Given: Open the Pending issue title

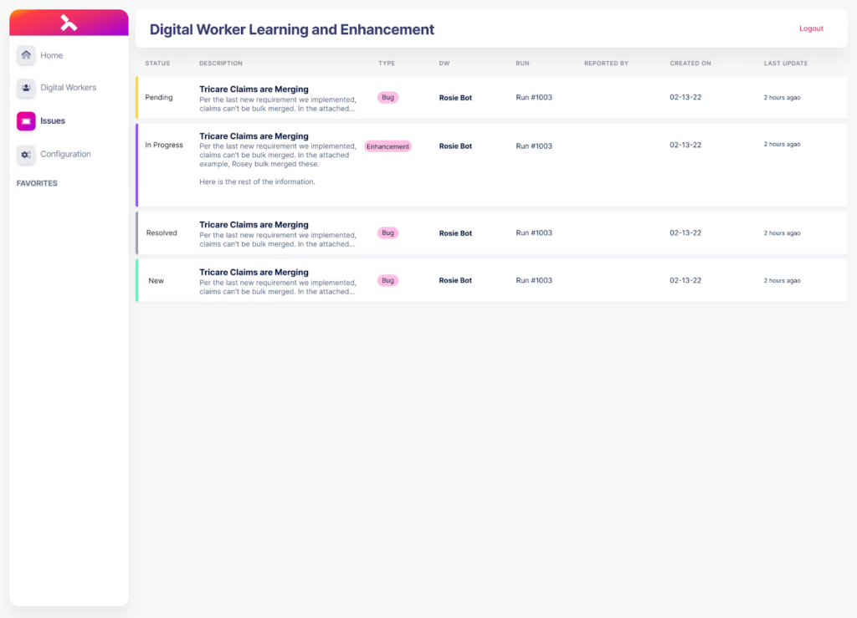Looking at the screenshot, I should [x=254, y=89].
